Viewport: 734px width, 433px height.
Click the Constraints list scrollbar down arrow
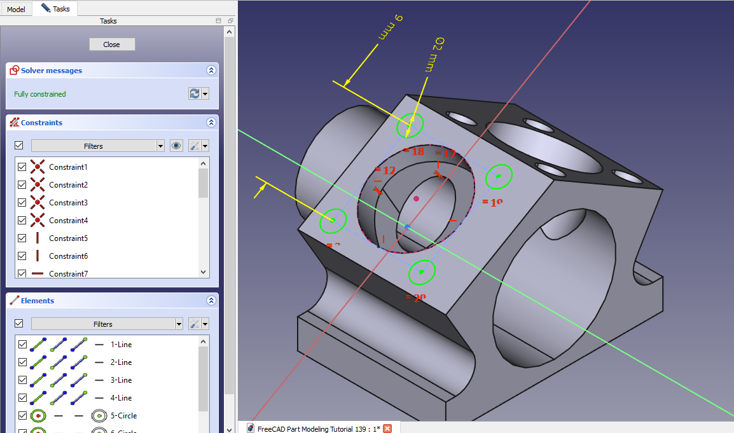(x=204, y=272)
